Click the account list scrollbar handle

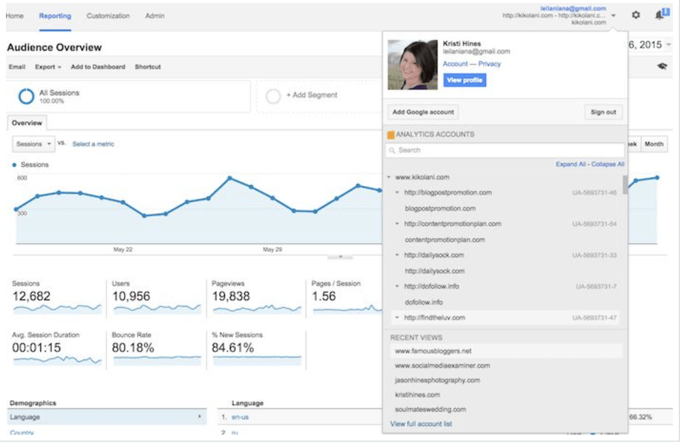click(625, 185)
